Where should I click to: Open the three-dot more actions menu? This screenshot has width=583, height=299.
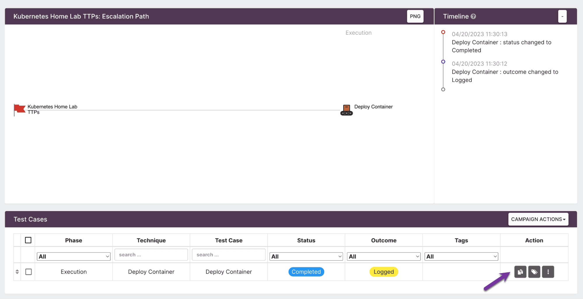(548, 272)
